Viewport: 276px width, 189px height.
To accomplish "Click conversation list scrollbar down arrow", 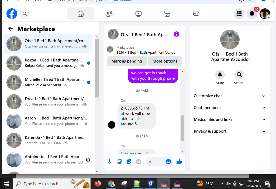I will [97, 172].
